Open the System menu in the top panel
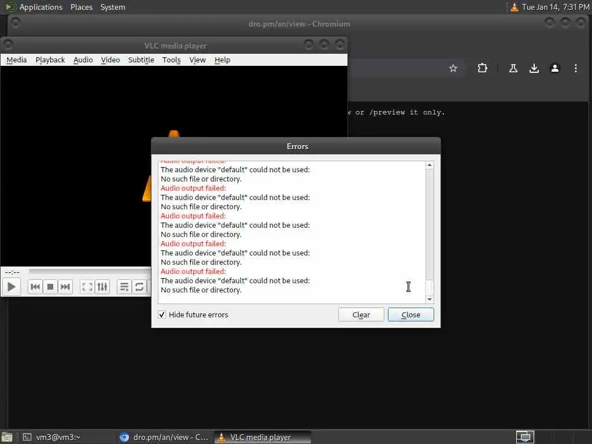Screen dimensions: 592x444 pos(113,7)
